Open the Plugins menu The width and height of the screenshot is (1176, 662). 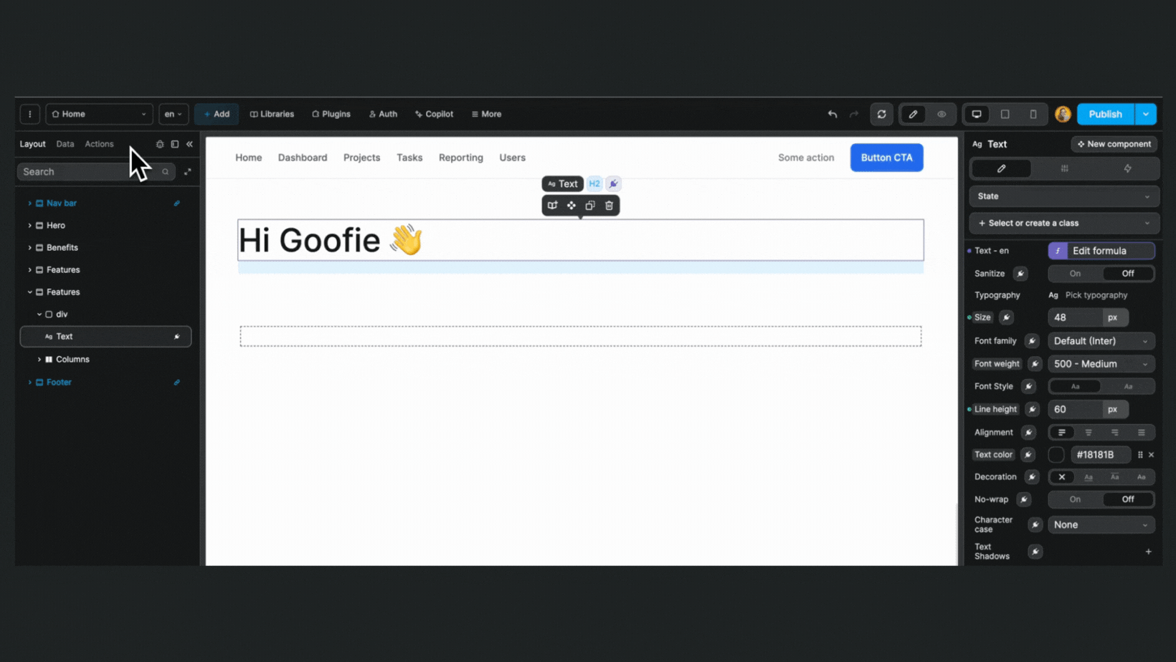331,115
